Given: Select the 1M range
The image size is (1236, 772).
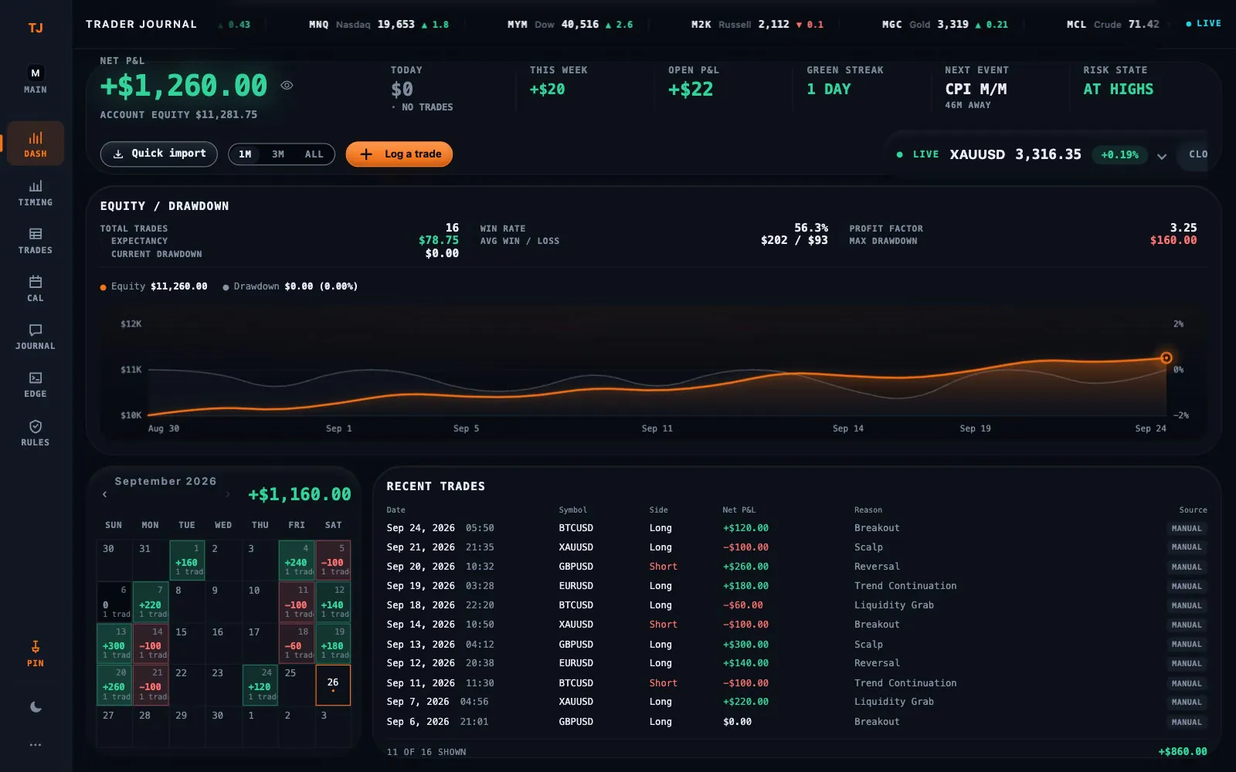Looking at the screenshot, I should (245, 154).
